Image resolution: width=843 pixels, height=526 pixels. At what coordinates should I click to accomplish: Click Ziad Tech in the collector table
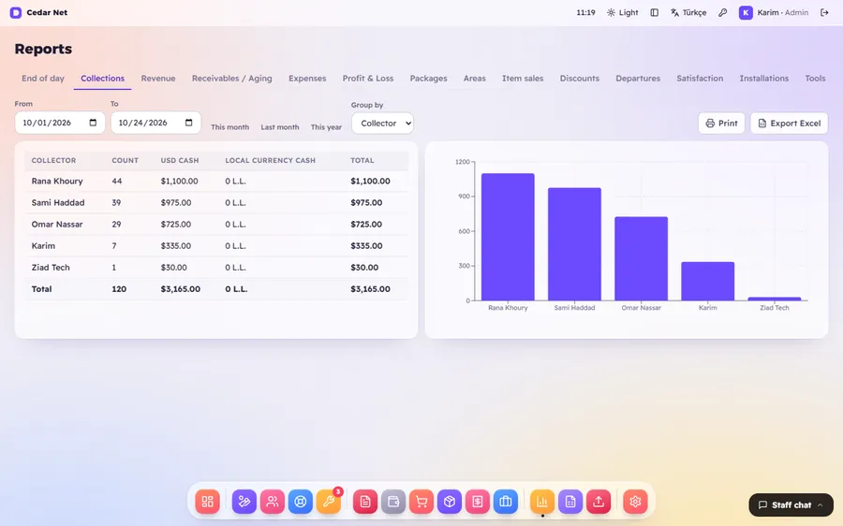51,267
